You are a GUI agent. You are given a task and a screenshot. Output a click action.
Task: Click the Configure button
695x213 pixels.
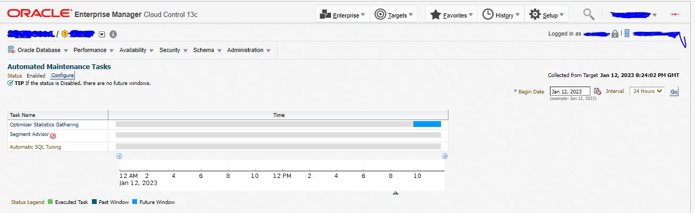[x=63, y=76]
